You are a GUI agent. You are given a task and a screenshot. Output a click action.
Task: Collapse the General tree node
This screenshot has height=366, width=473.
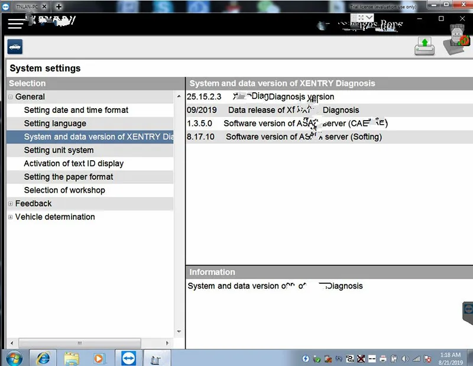coord(11,97)
